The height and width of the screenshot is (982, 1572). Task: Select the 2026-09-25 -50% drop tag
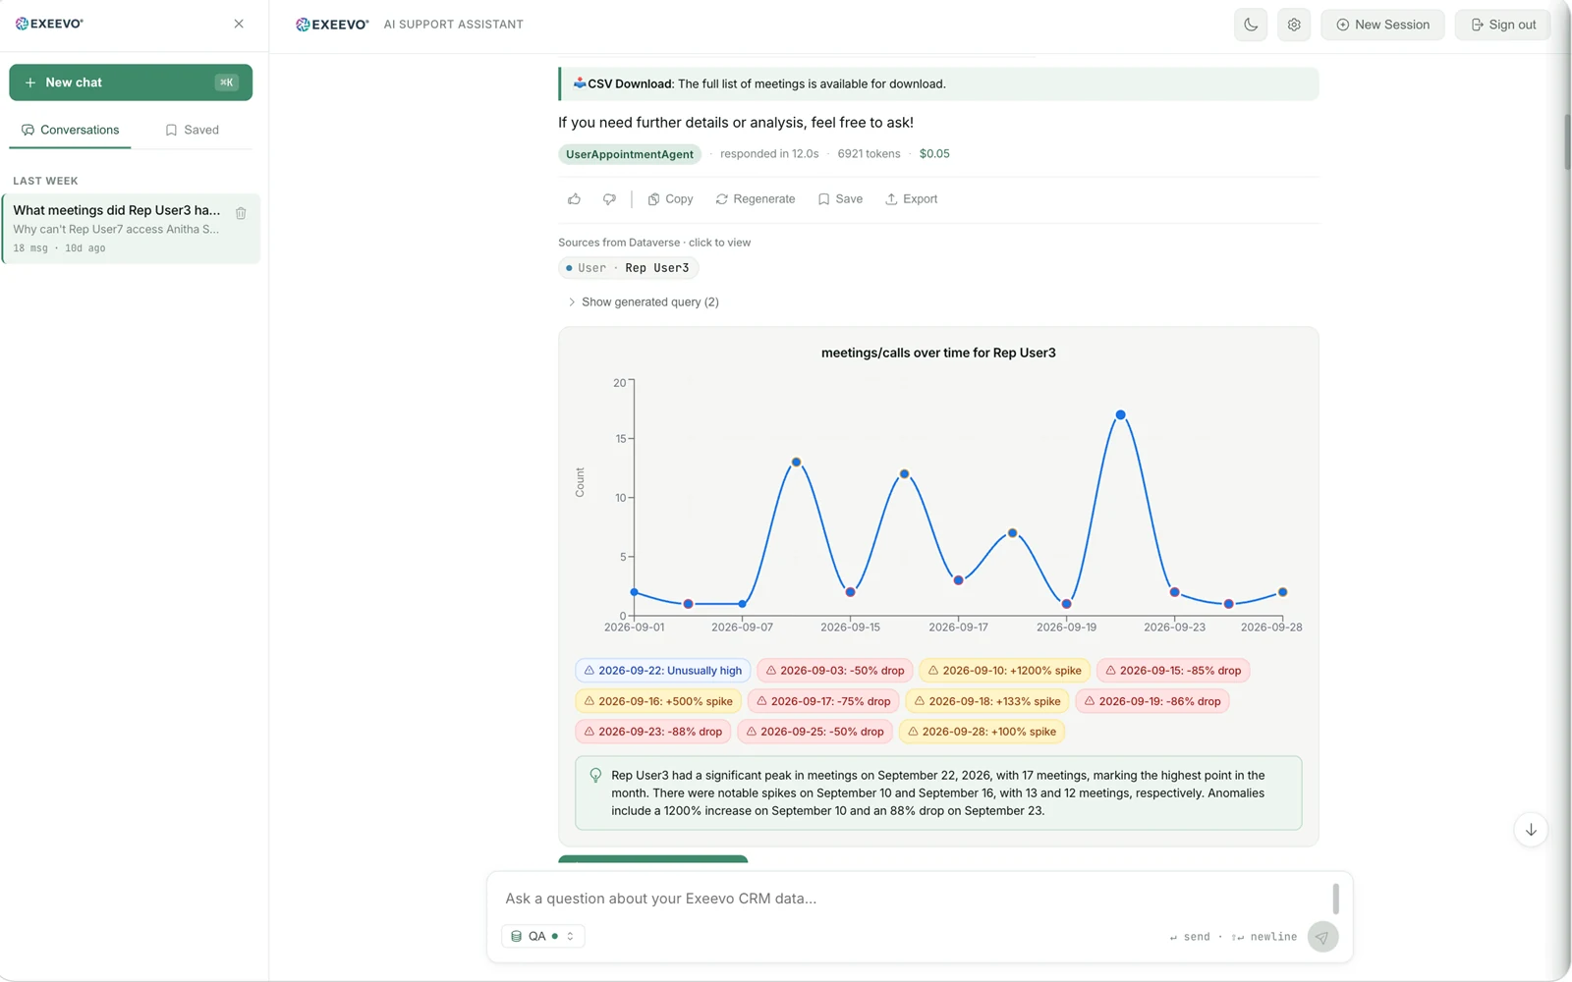[x=814, y=732]
